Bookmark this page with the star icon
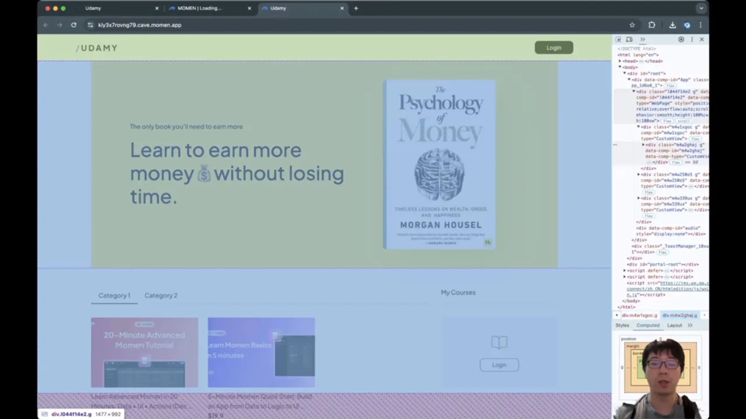The height and width of the screenshot is (419, 746). [632, 25]
